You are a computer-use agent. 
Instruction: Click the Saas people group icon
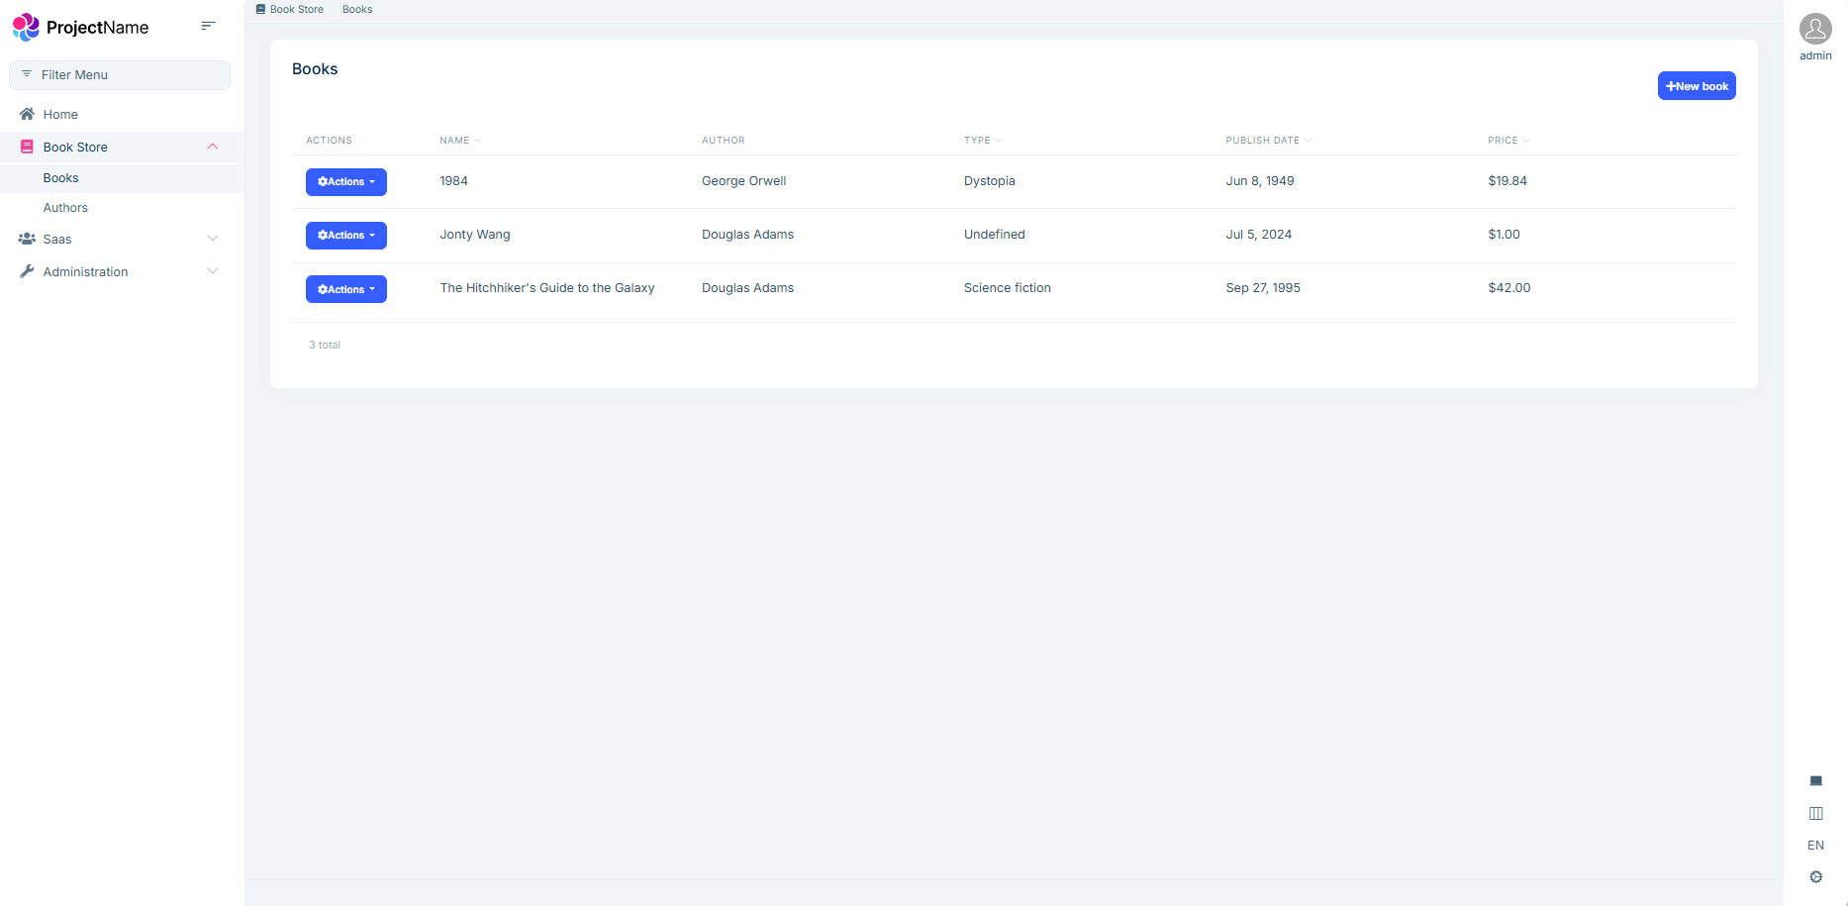[x=27, y=239]
